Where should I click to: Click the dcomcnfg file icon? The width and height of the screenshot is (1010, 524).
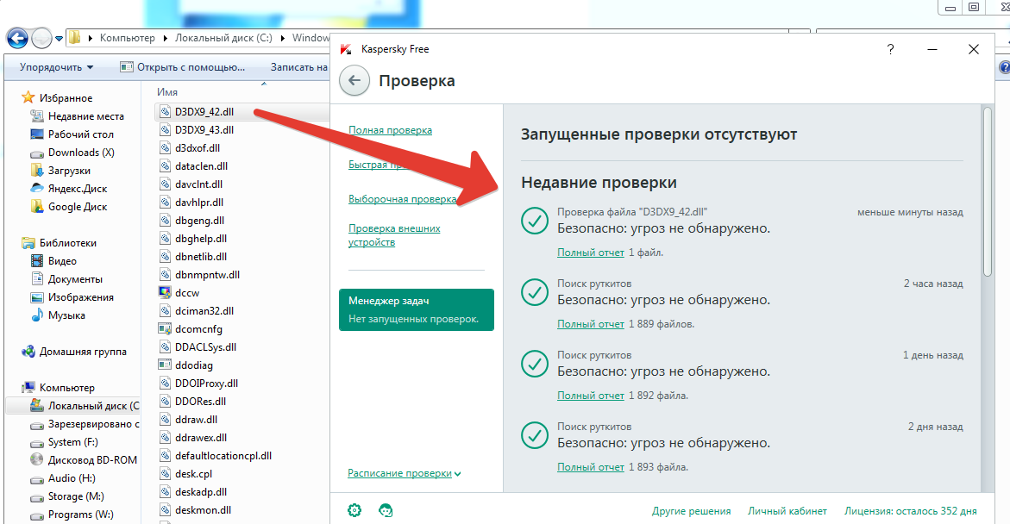tap(165, 328)
